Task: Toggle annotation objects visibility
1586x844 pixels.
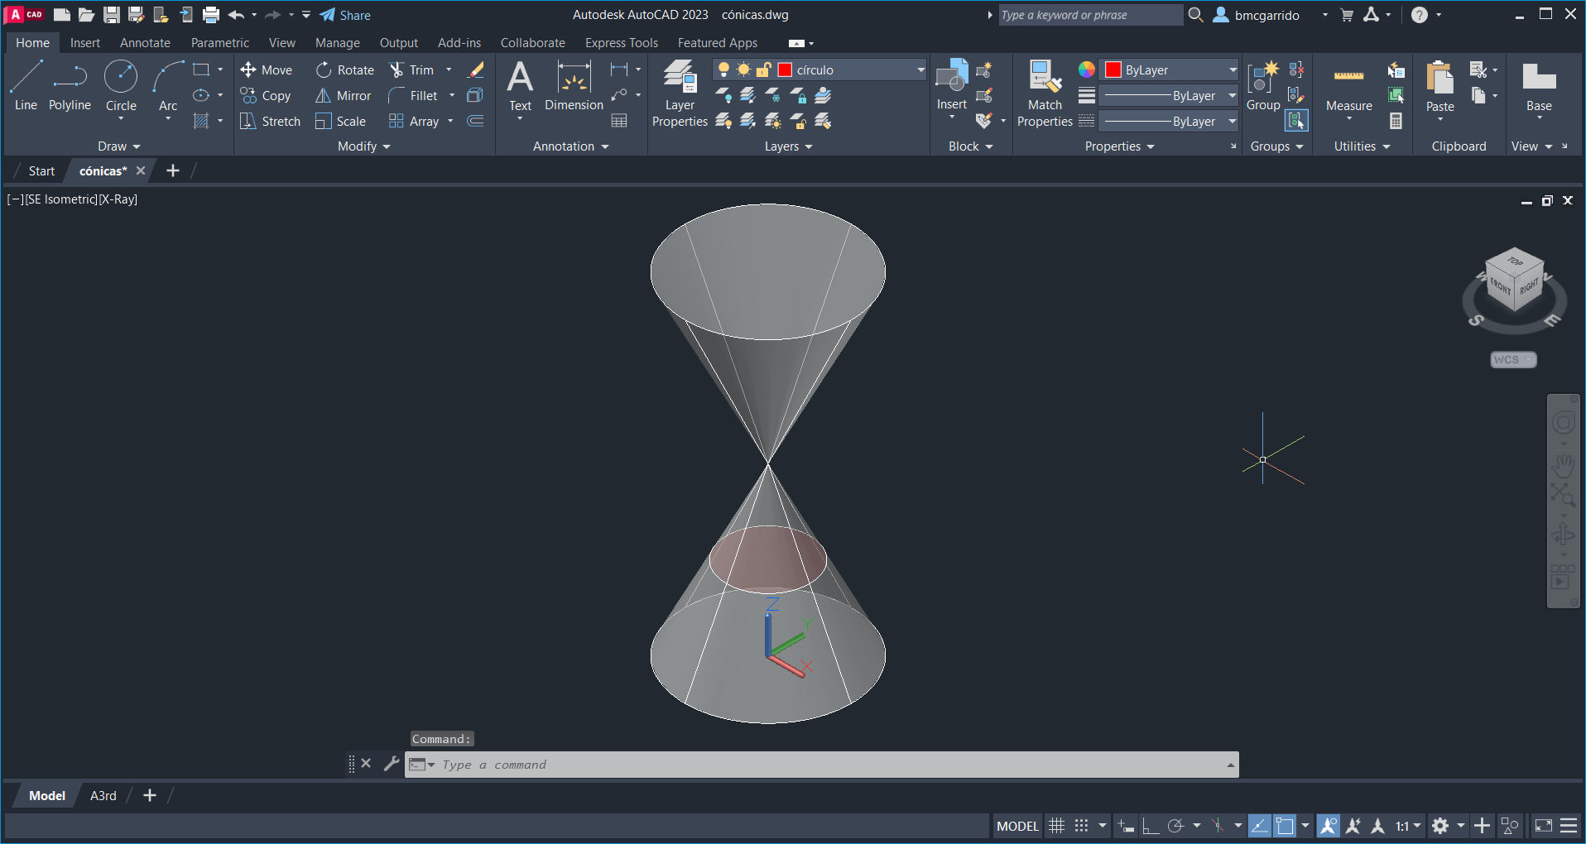Action: (x=1329, y=826)
